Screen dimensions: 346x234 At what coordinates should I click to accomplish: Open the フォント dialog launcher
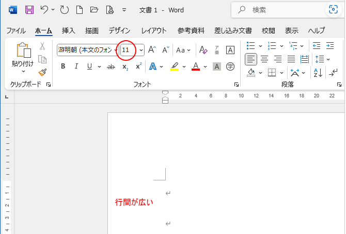coord(237,84)
